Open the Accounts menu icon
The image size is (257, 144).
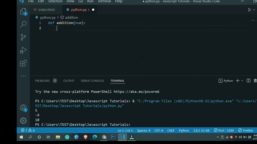point(23,108)
